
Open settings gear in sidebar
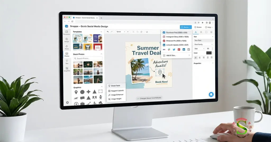click(x=67, y=102)
